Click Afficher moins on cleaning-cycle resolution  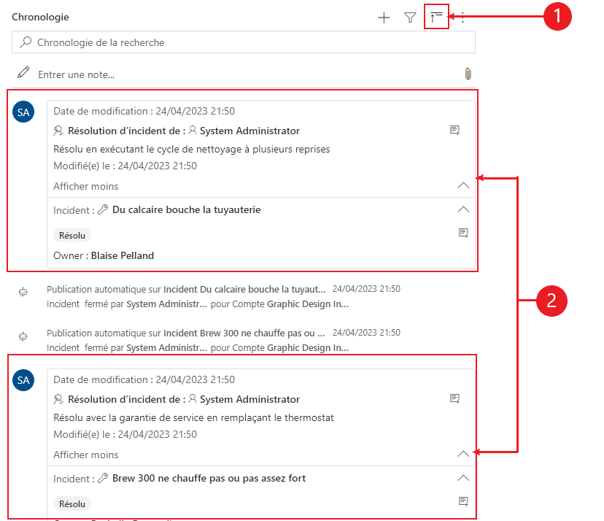[86, 186]
